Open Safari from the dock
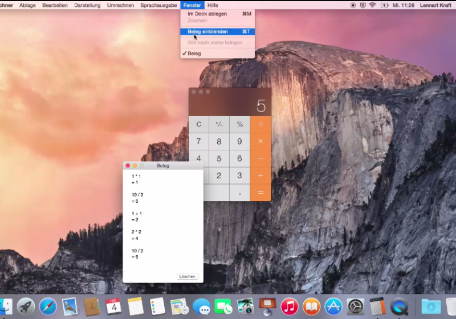The height and width of the screenshot is (319, 456). (x=48, y=306)
